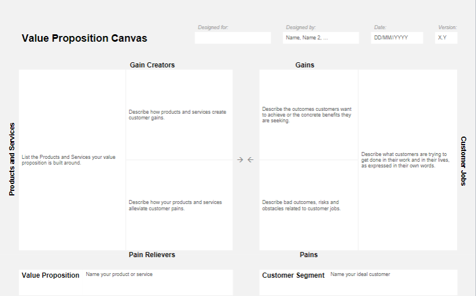Click the 'Date:' caption

380,27
